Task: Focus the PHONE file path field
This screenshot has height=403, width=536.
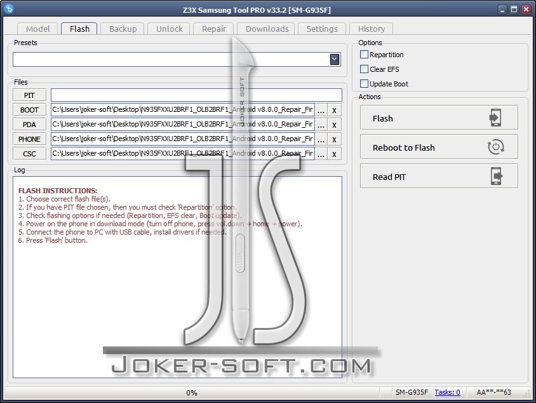Action: coord(182,139)
